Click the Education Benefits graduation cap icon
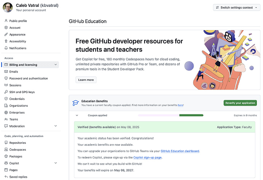 [75, 103]
